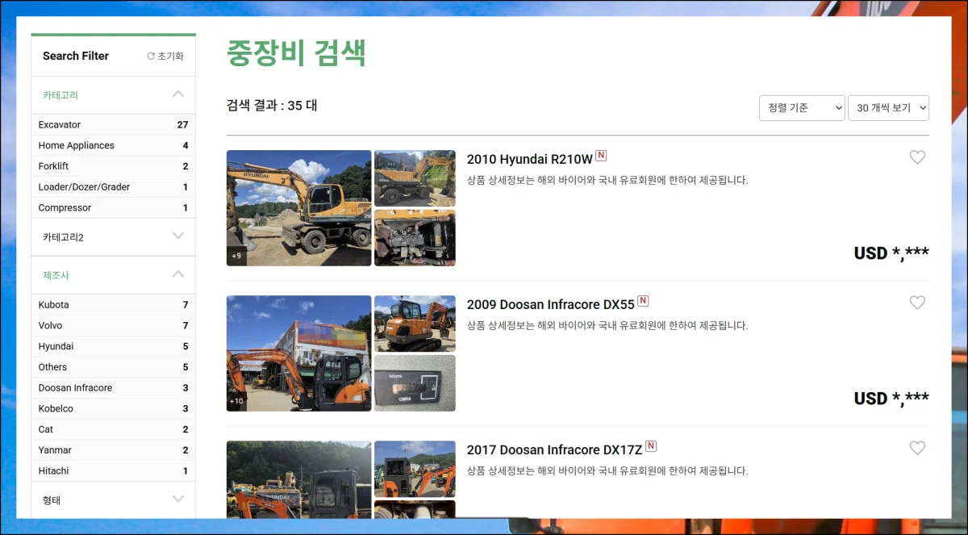This screenshot has height=535, width=968.
Task: Click the N new badge on Hyundai R210W
Action: coord(601,156)
